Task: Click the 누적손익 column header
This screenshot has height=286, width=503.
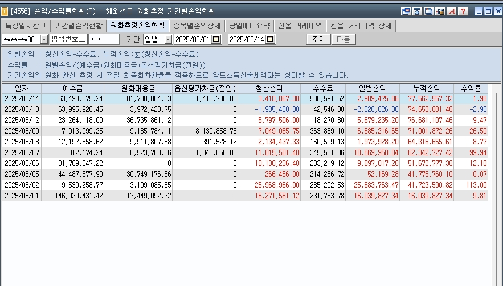Action: (427, 88)
